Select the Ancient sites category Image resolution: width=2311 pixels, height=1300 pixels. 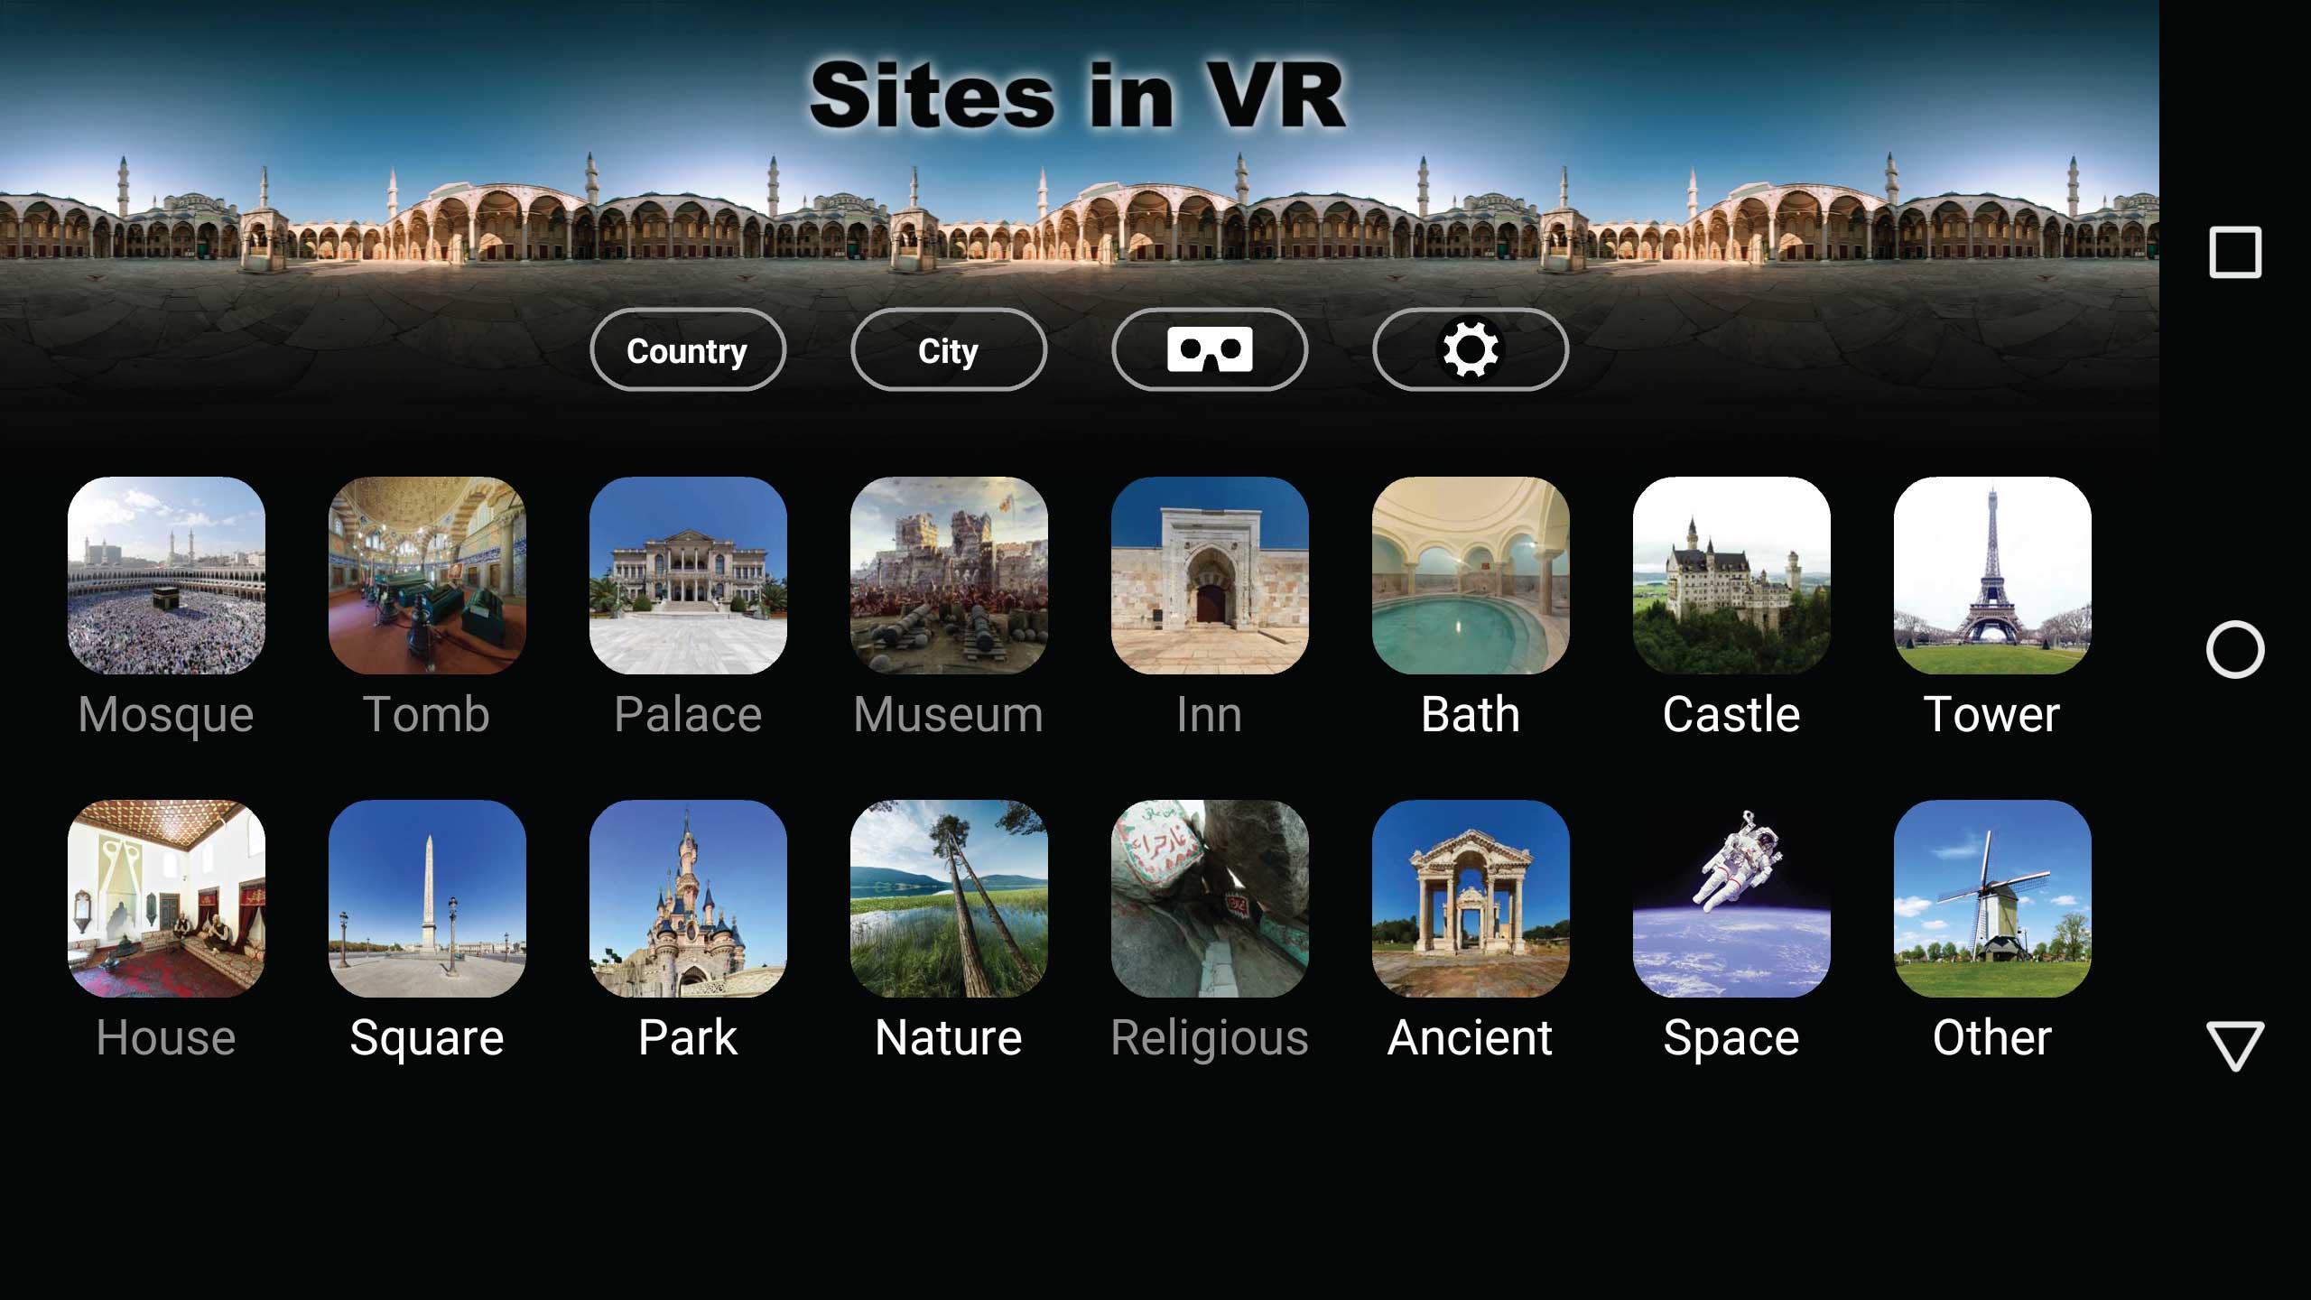pyautogui.click(x=1470, y=930)
